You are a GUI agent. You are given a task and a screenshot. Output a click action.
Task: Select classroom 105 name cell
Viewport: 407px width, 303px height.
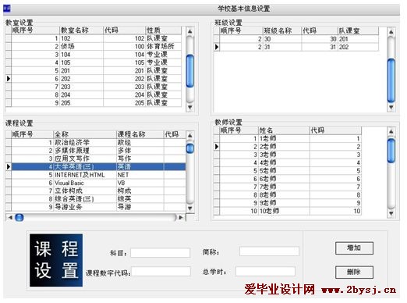pos(81,62)
